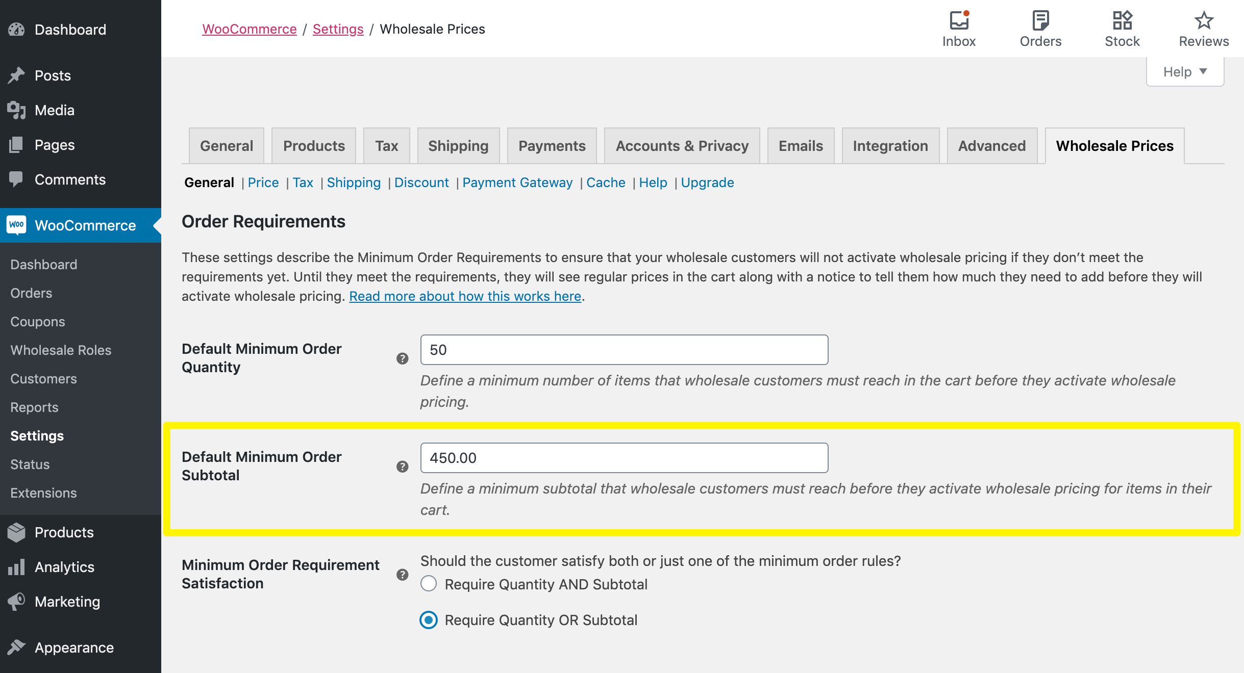Click the Analytics bar chart icon
Viewport: 1244px width, 673px height.
[16, 567]
